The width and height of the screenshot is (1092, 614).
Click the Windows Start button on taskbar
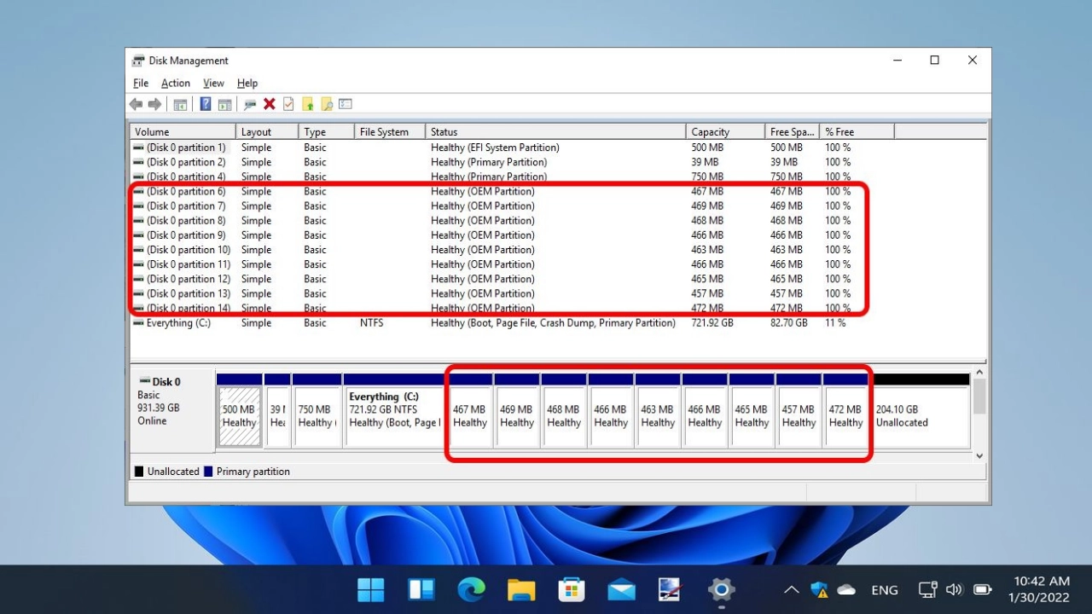coord(371,589)
